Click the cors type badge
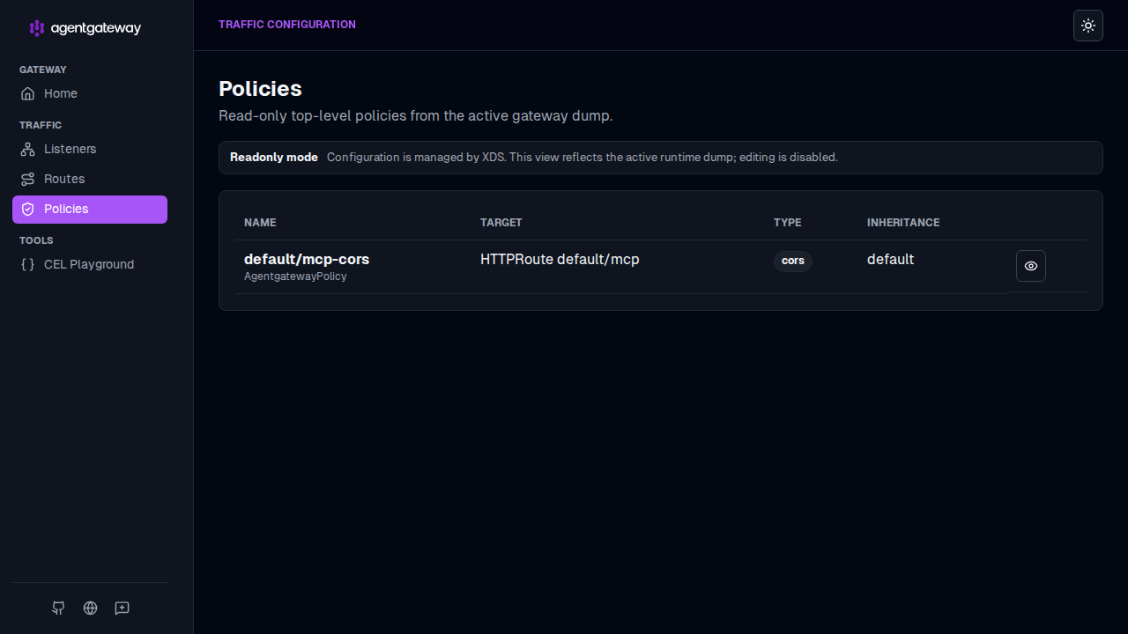 (x=793, y=261)
